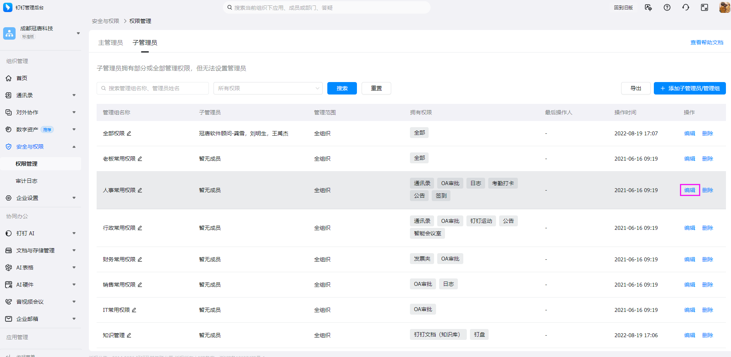Rename 财务常用权限 via its pencil icon
This screenshot has height=357, width=731.
[x=140, y=259]
